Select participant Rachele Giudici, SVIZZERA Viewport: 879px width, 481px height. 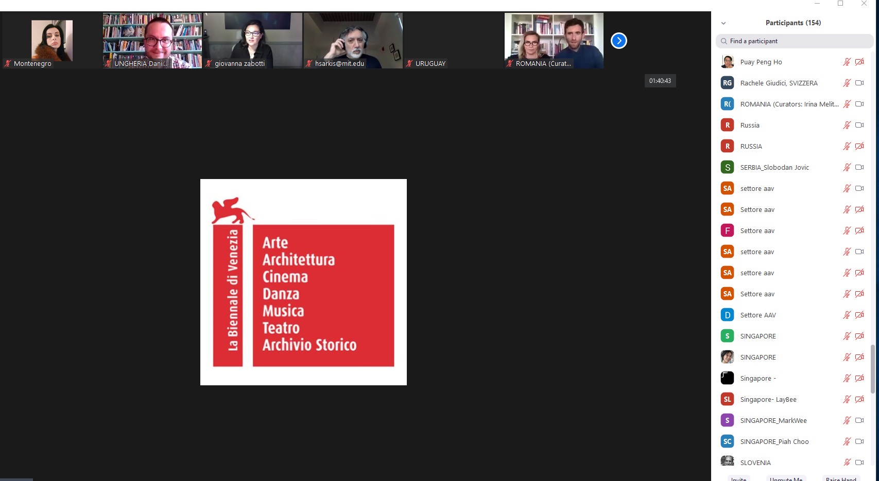pos(793,83)
